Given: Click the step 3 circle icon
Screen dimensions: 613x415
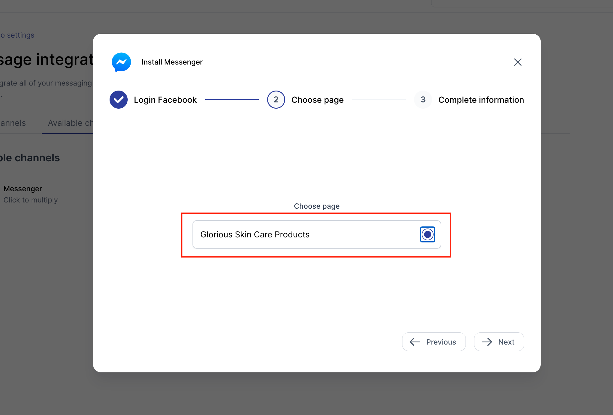Looking at the screenshot, I should point(423,100).
